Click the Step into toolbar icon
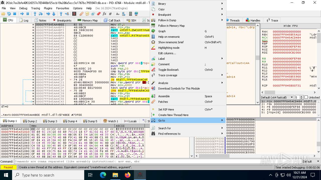Image resolution: width=321 pixels, height=180 pixels. [35, 14]
